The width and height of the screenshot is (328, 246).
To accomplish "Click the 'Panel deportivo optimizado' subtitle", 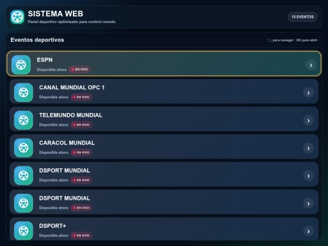I will coord(72,22).
